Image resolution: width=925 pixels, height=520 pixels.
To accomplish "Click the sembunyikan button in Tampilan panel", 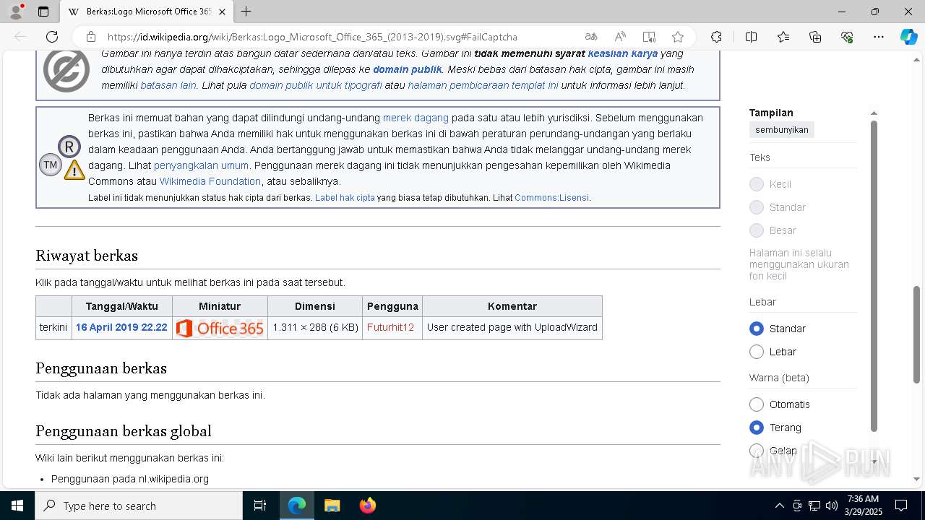I will 781,130.
